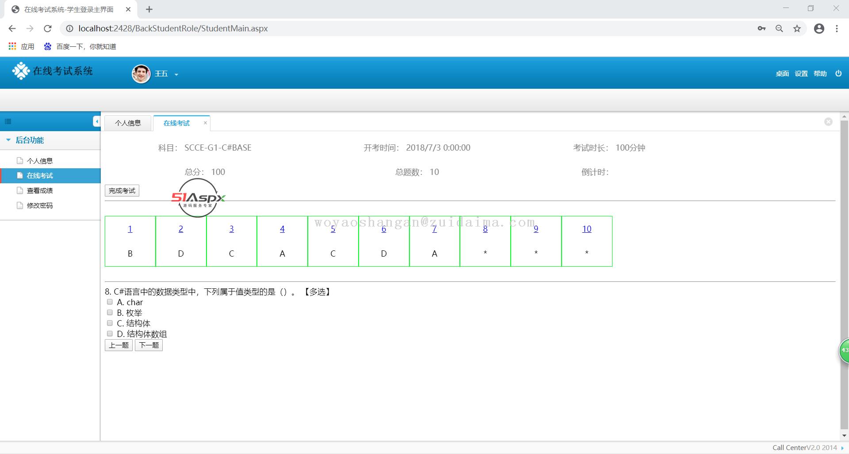Open the Apps grid shortcut in bookmarks bar

tap(21, 46)
